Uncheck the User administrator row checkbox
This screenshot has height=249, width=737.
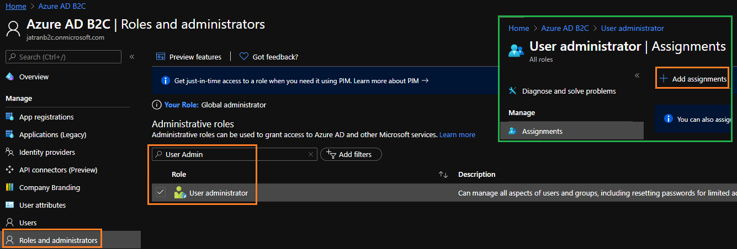point(161,193)
